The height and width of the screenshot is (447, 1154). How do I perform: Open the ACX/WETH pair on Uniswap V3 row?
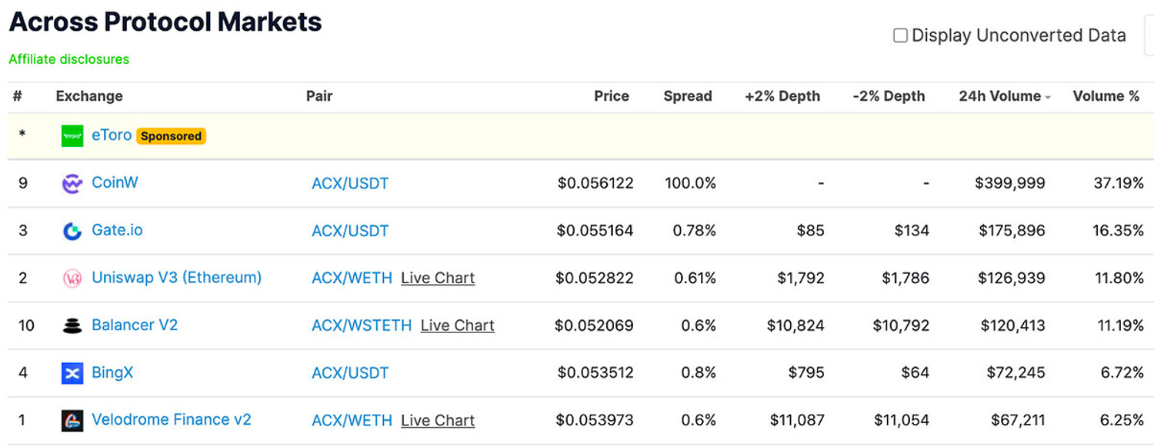click(x=352, y=279)
